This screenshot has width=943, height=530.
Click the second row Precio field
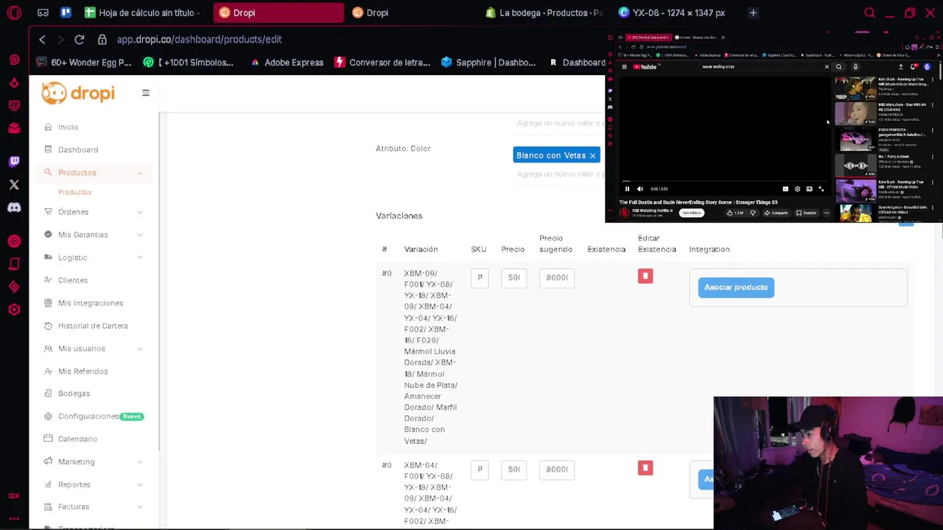[513, 470]
